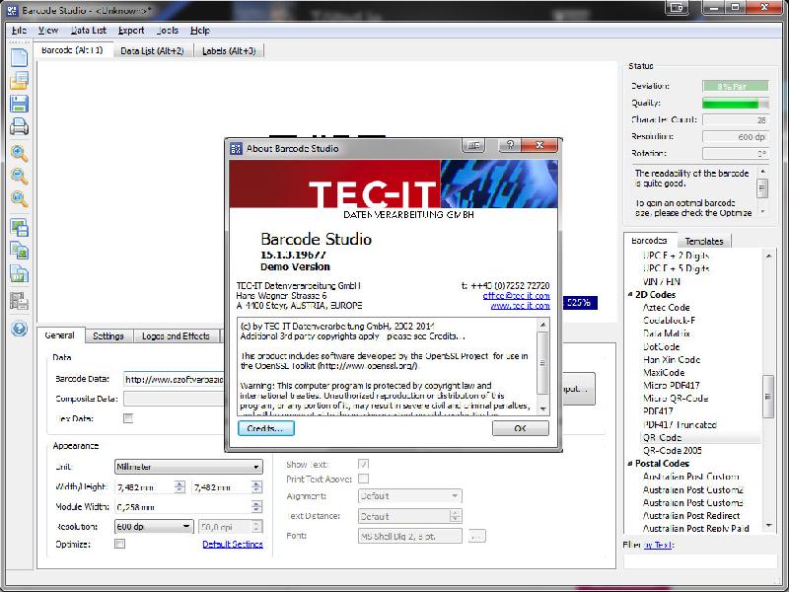Screen dimensions: 789x592
Task: Switch to the Labels (Alt+3) tab
Action: coord(229,51)
